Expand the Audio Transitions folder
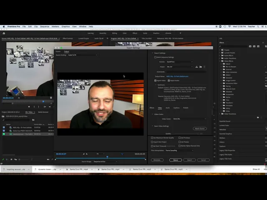This screenshot has height=200, width=267. pos(220,58)
